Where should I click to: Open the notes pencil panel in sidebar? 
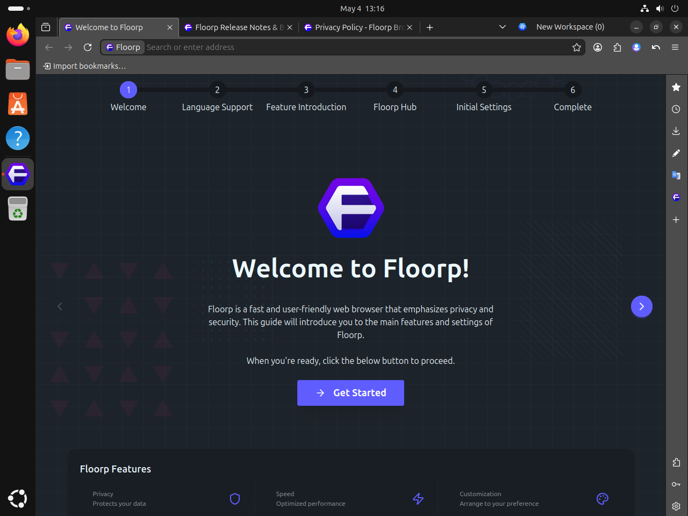point(676,153)
